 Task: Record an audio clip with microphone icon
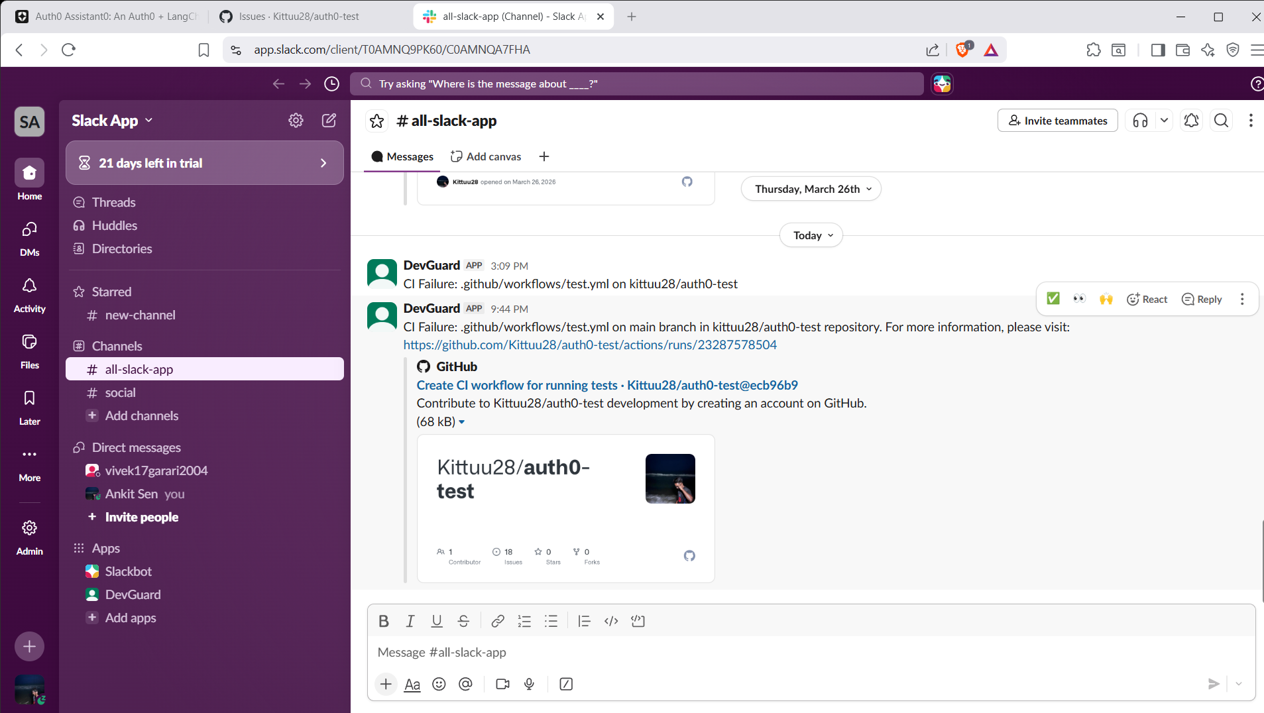coord(529,684)
